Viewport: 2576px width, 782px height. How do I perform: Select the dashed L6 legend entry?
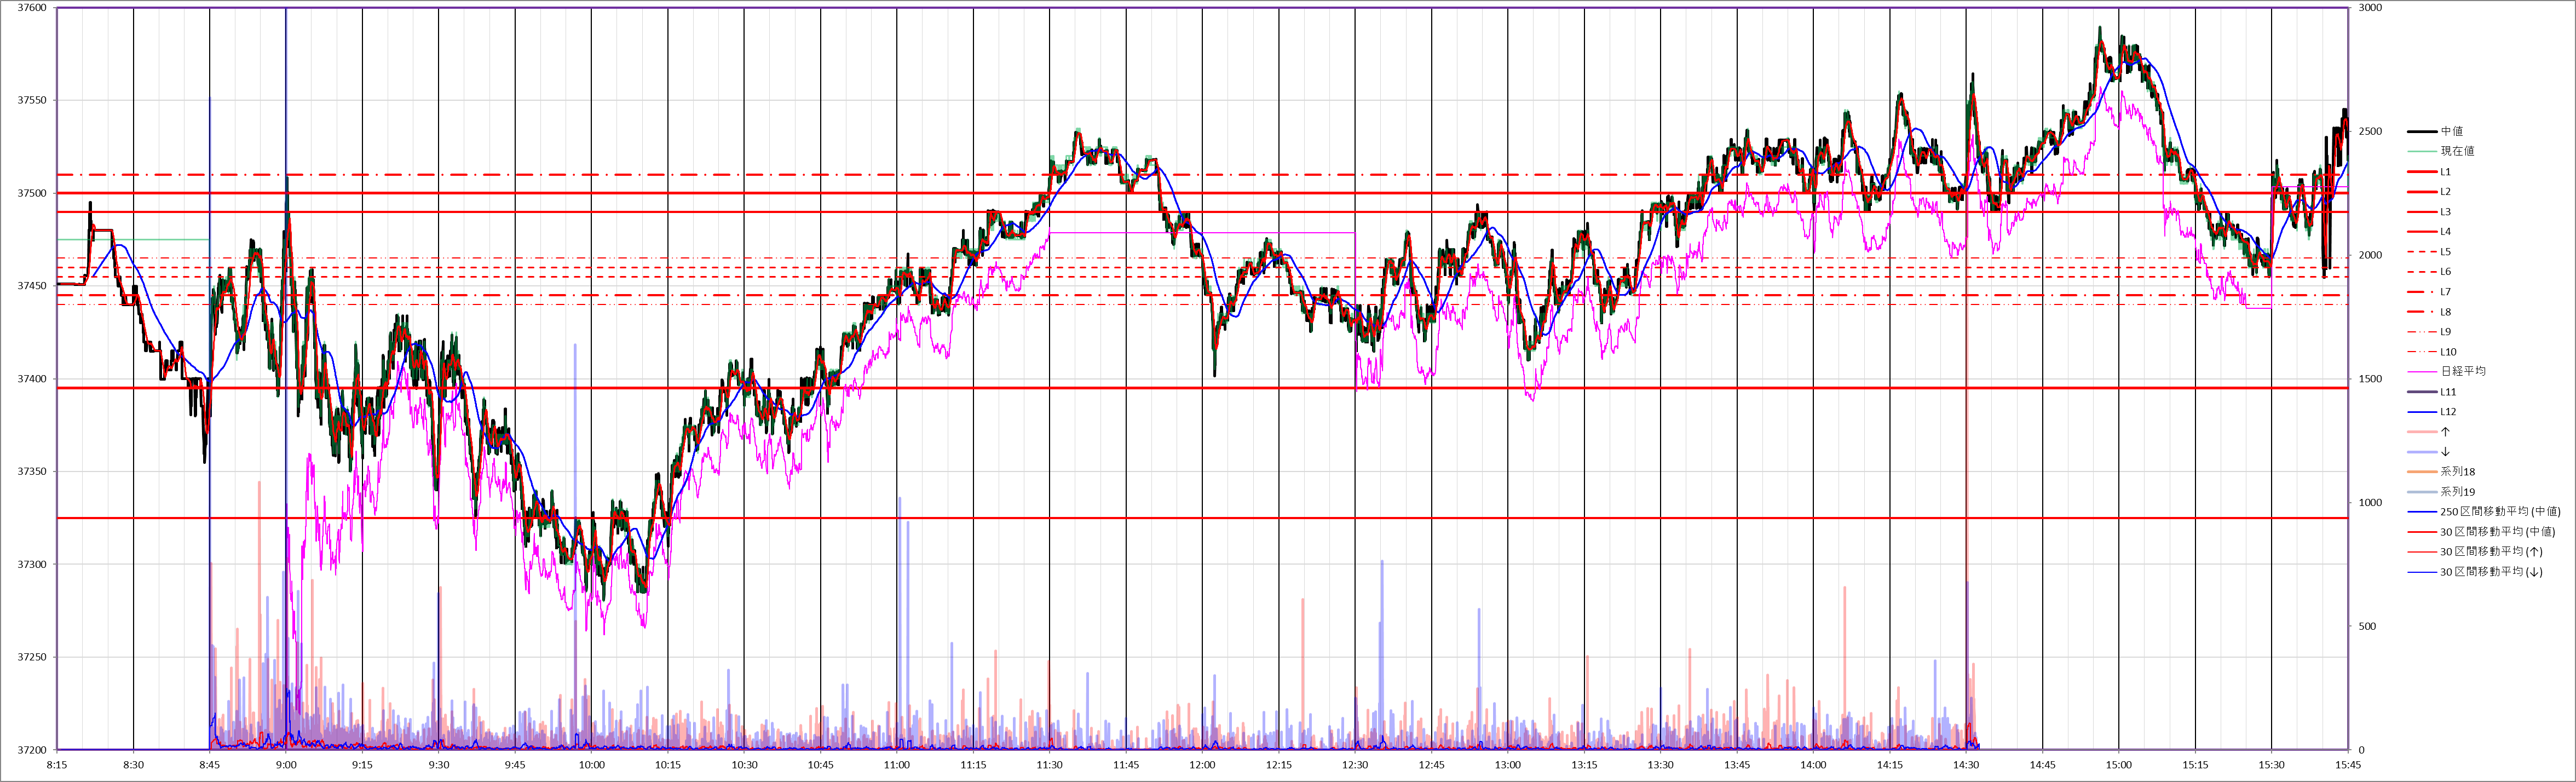coord(2429,272)
